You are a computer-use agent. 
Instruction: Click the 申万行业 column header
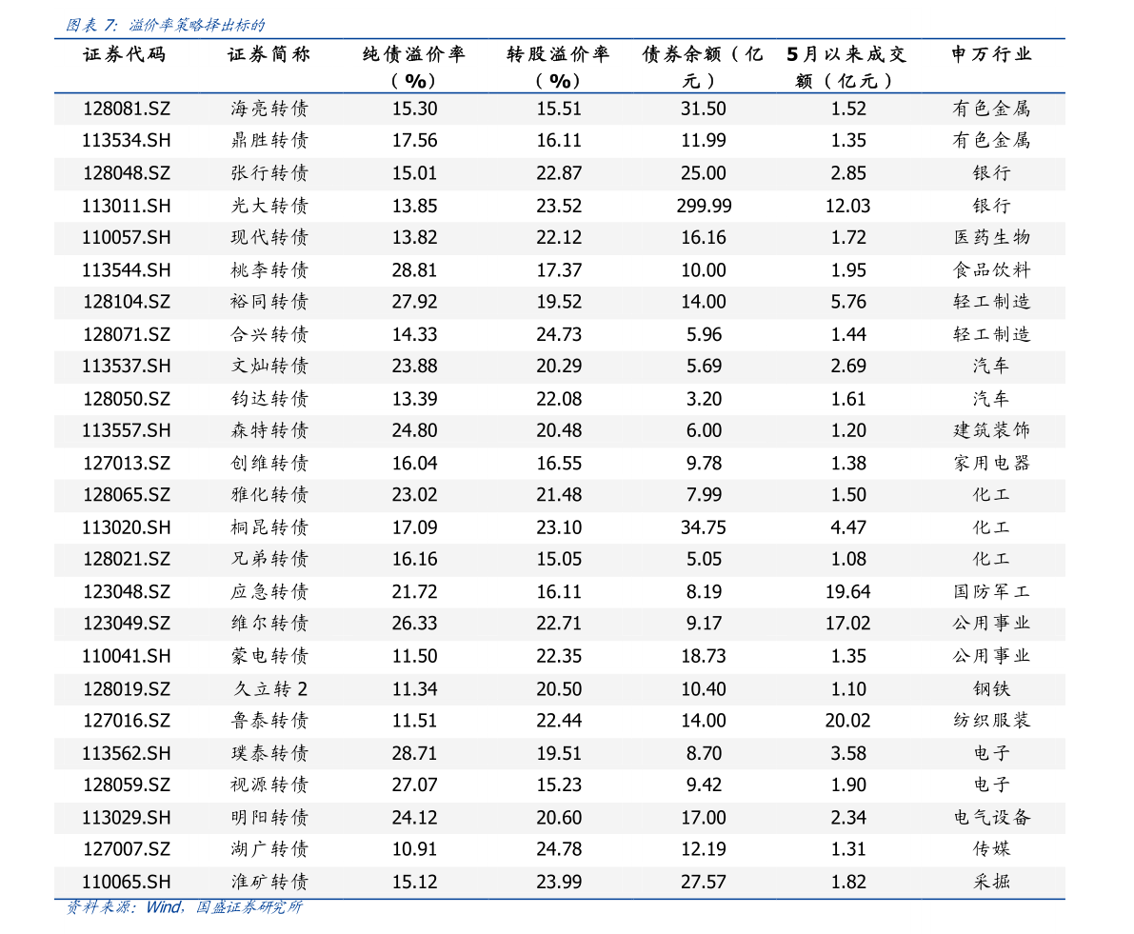pyautogui.click(x=991, y=55)
